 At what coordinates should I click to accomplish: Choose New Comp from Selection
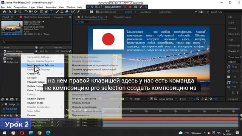(42, 65)
